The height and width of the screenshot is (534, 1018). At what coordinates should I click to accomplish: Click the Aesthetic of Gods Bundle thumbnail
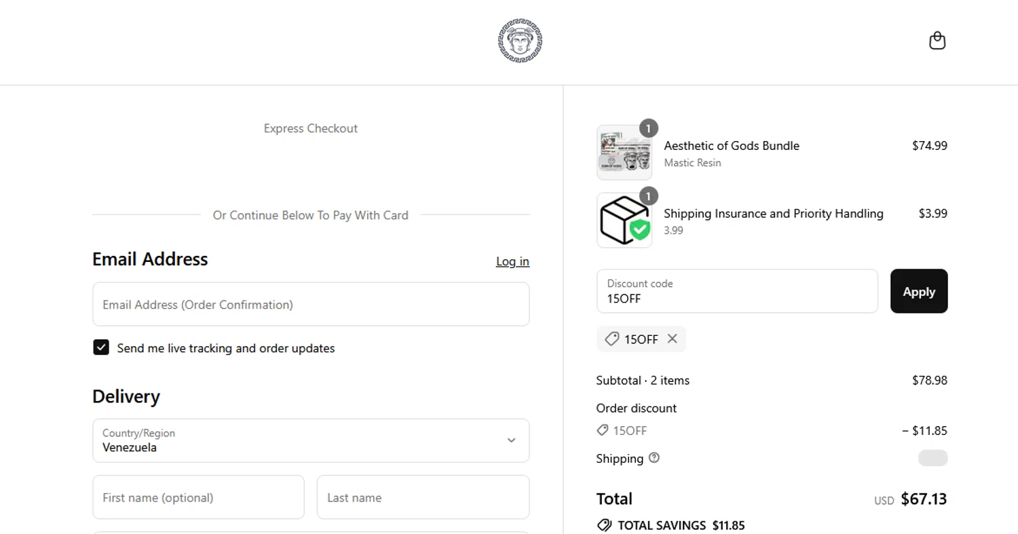pos(624,153)
